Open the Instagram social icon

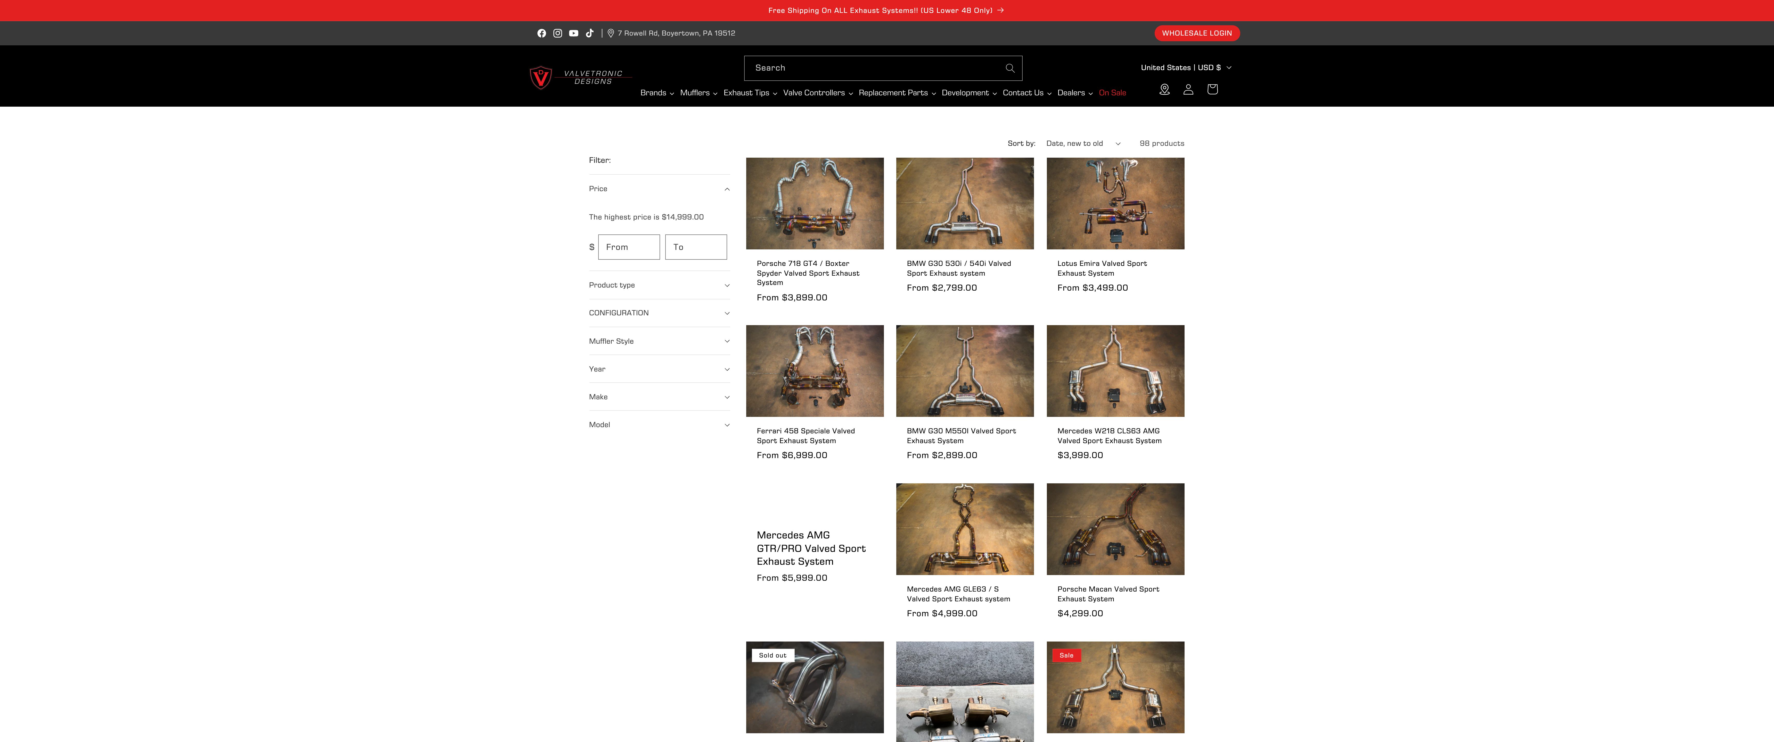[x=557, y=32]
